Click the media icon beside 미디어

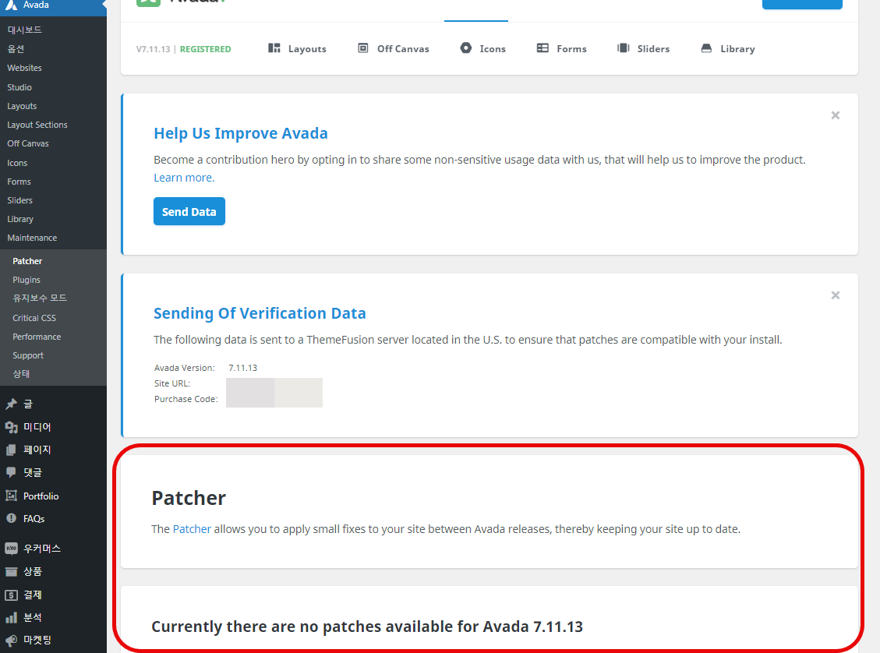click(11, 427)
